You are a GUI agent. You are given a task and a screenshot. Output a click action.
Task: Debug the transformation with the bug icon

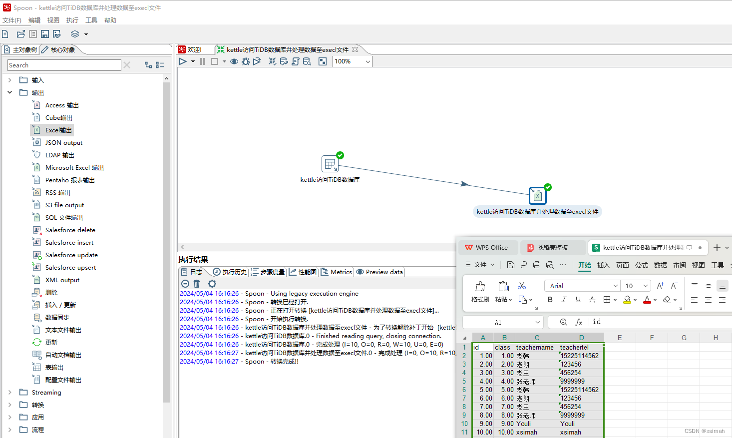tap(246, 61)
